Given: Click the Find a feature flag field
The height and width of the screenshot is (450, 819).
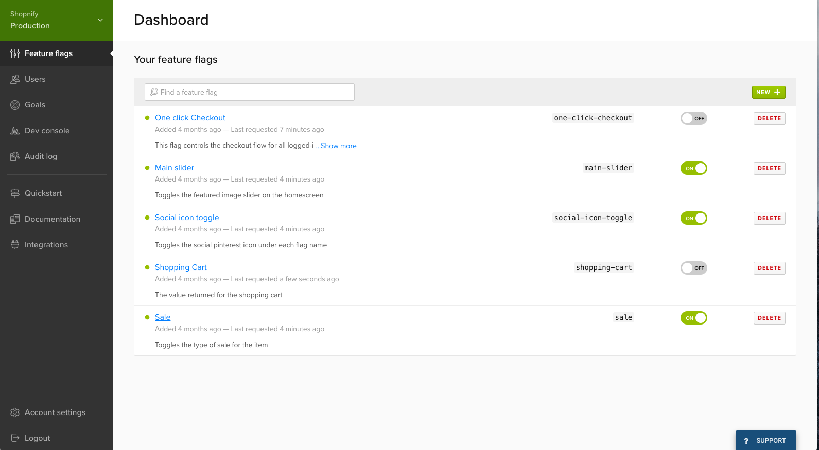Looking at the screenshot, I should [250, 92].
